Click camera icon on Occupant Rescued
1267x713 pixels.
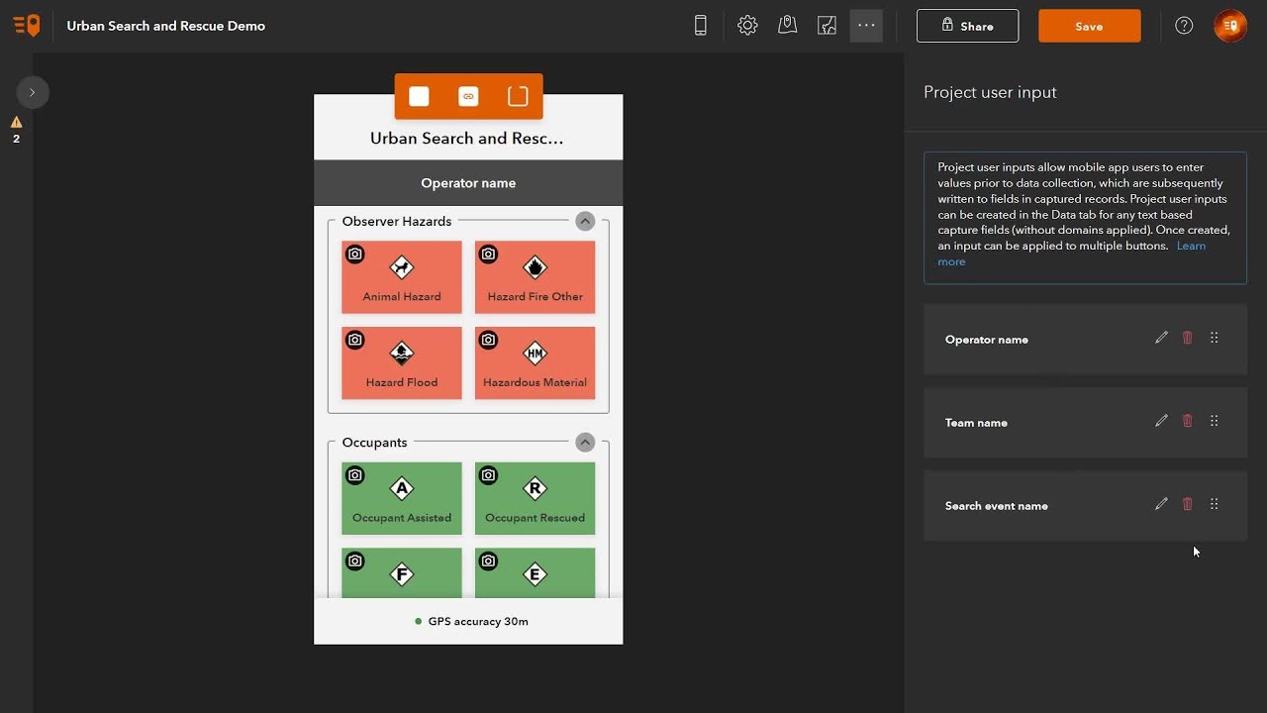coord(488,475)
